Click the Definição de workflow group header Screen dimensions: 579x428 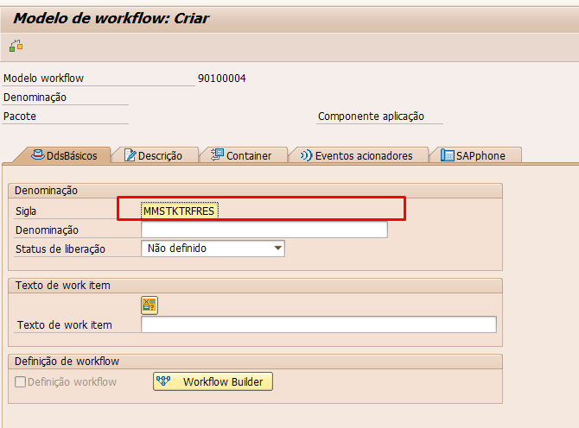pyautogui.click(x=67, y=362)
